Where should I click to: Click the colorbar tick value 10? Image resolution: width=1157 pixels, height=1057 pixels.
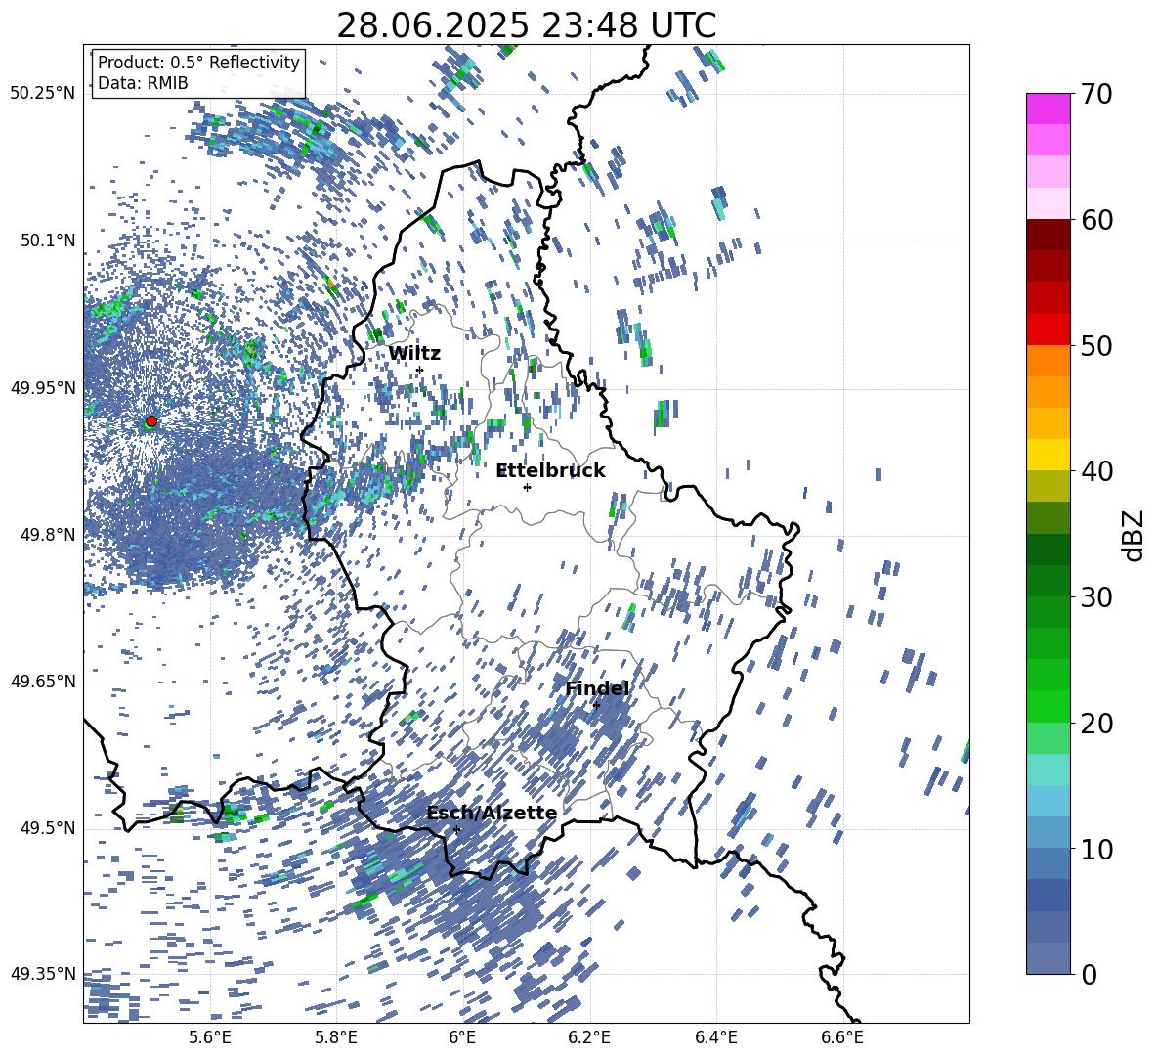[1095, 849]
